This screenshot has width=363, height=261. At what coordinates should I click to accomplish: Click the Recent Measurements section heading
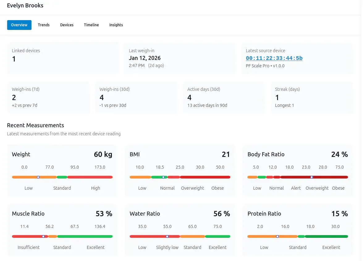[36, 125]
